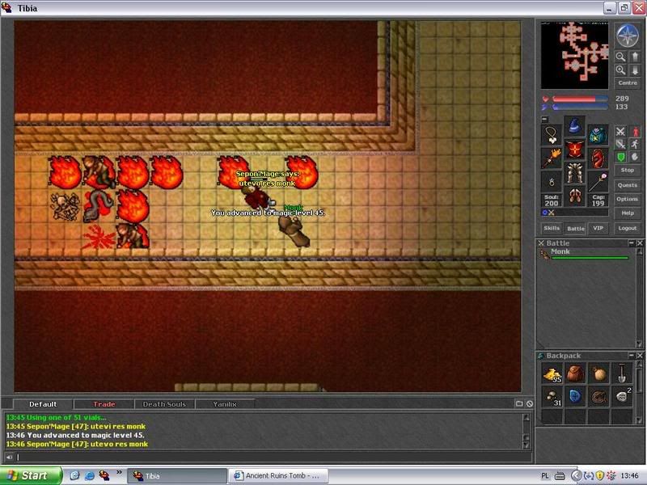Close current chat channel icon
Viewport: 647px width, 485px height.
pos(530,403)
